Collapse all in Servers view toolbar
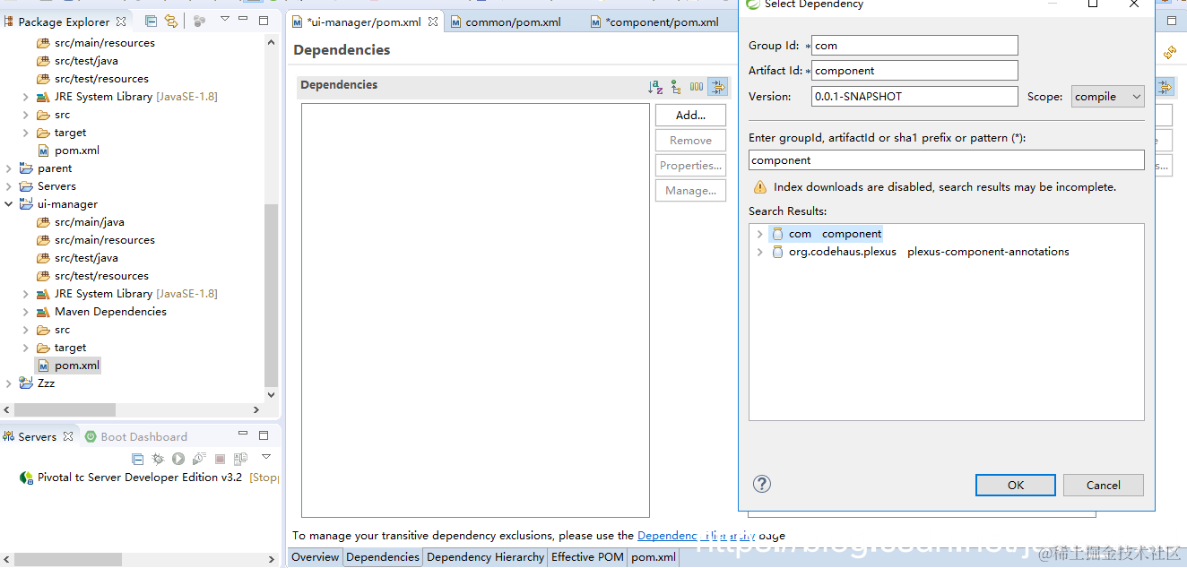 (138, 459)
